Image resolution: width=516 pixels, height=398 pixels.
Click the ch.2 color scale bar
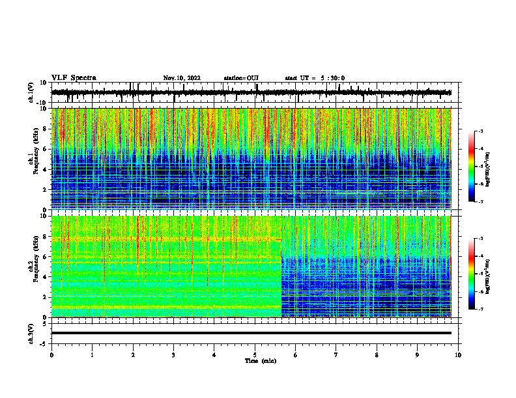tap(472, 274)
